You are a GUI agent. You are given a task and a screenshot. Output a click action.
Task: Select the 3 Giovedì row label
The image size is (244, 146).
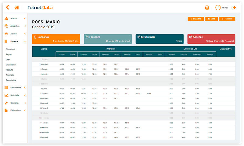coord(44,69)
